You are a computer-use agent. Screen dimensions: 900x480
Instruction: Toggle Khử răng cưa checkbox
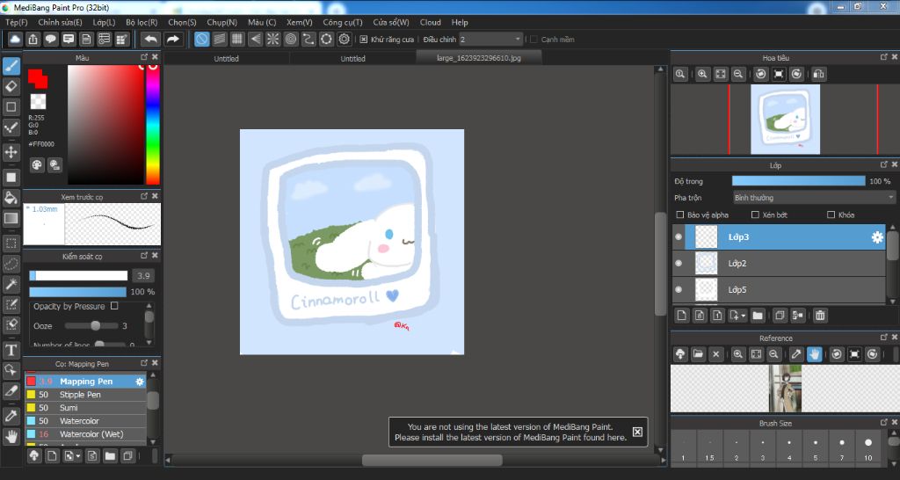coord(363,39)
